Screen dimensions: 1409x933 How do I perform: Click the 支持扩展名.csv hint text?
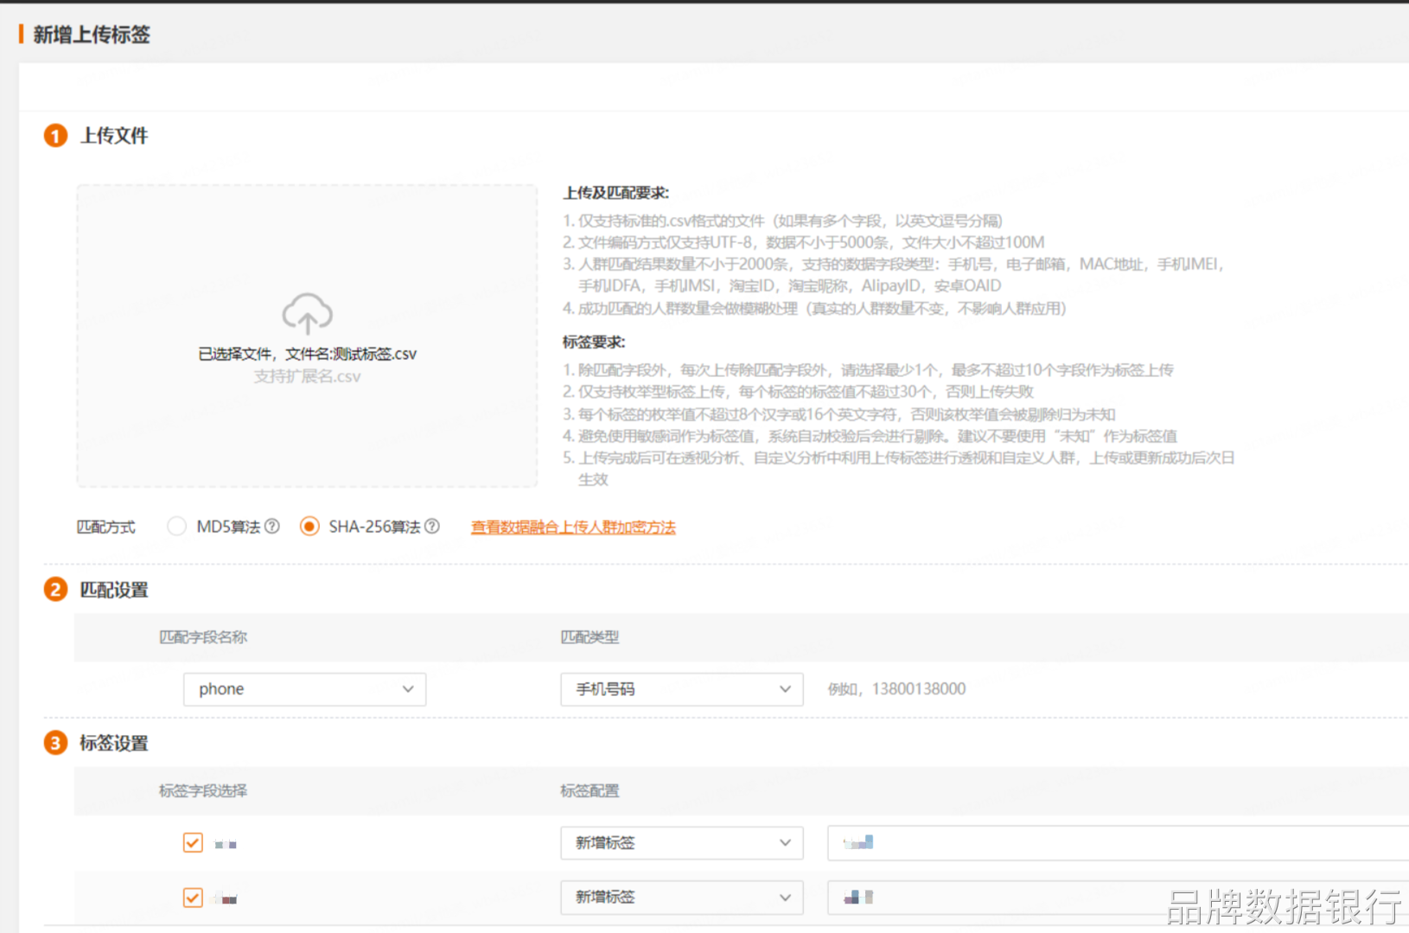(x=307, y=376)
